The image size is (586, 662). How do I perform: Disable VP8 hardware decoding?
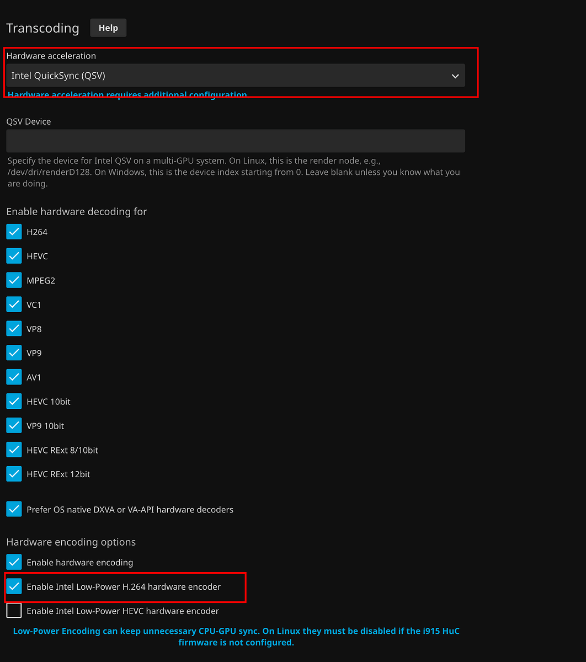tap(14, 329)
